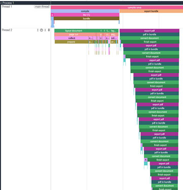Select the topmost convert document slice
Image resolution: width=183 pixels, height=190 pixels.
click(150, 38)
